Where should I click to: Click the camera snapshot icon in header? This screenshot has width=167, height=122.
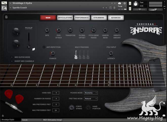[119, 3]
